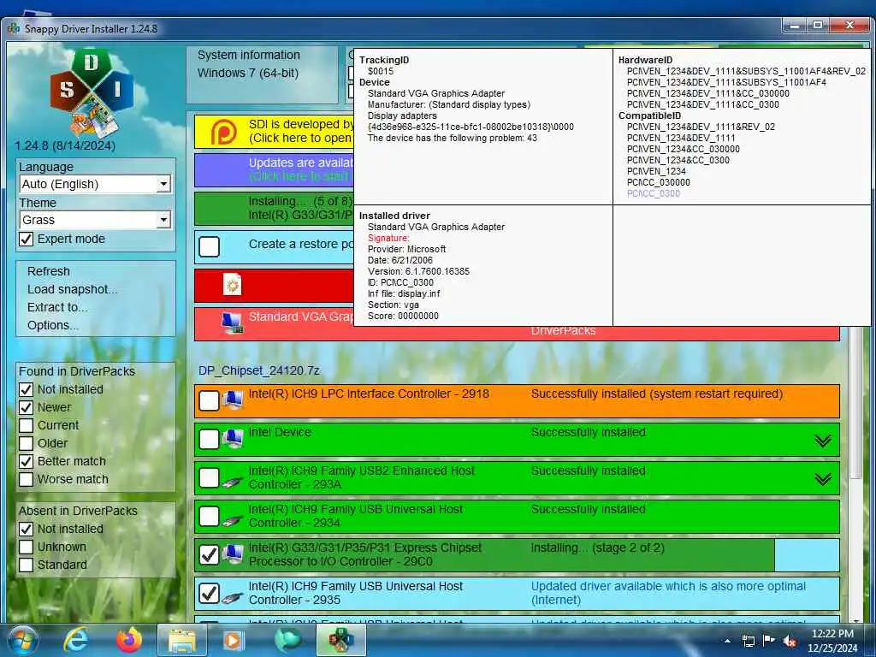Click the Updates are available banner
This screenshot has width=876, height=657.
(x=274, y=170)
